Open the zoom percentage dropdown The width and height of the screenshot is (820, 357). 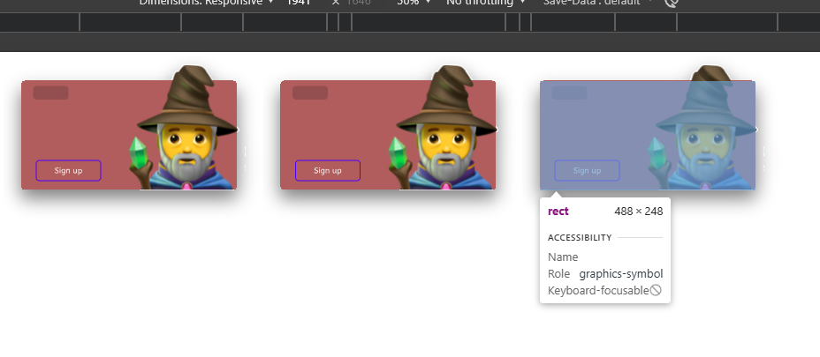[414, 2]
